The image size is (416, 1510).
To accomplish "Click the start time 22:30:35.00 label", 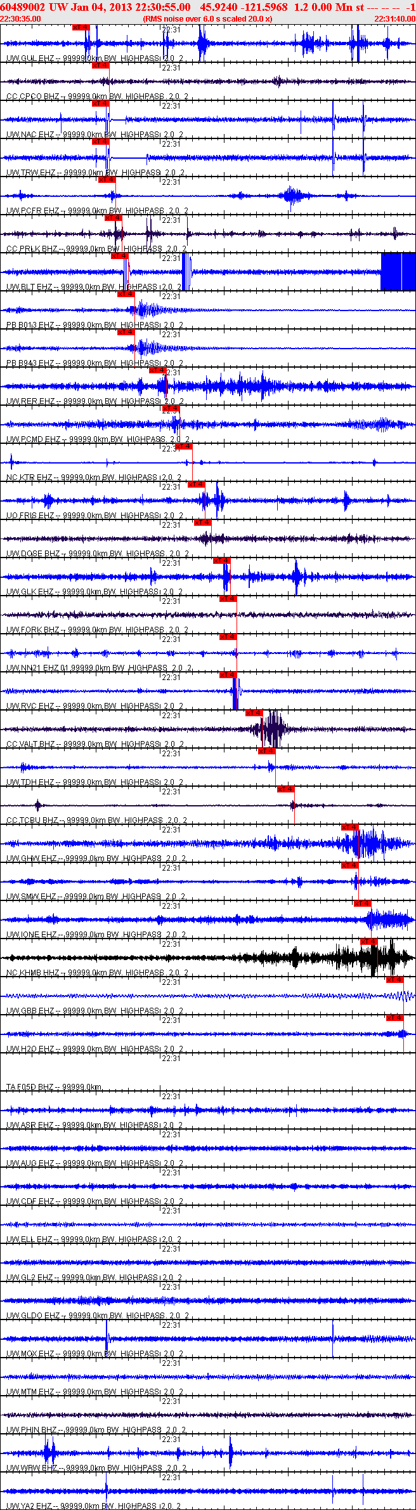I will click(20, 19).
